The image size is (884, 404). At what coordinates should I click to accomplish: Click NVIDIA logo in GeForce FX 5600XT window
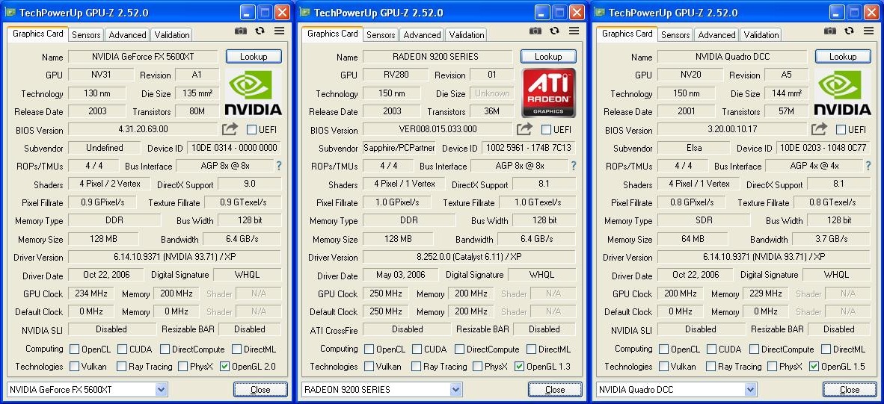pyautogui.click(x=253, y=93)
